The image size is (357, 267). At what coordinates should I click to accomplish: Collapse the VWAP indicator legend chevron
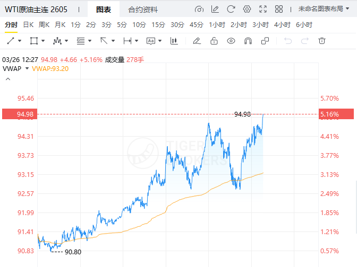(x=7, y=79)
